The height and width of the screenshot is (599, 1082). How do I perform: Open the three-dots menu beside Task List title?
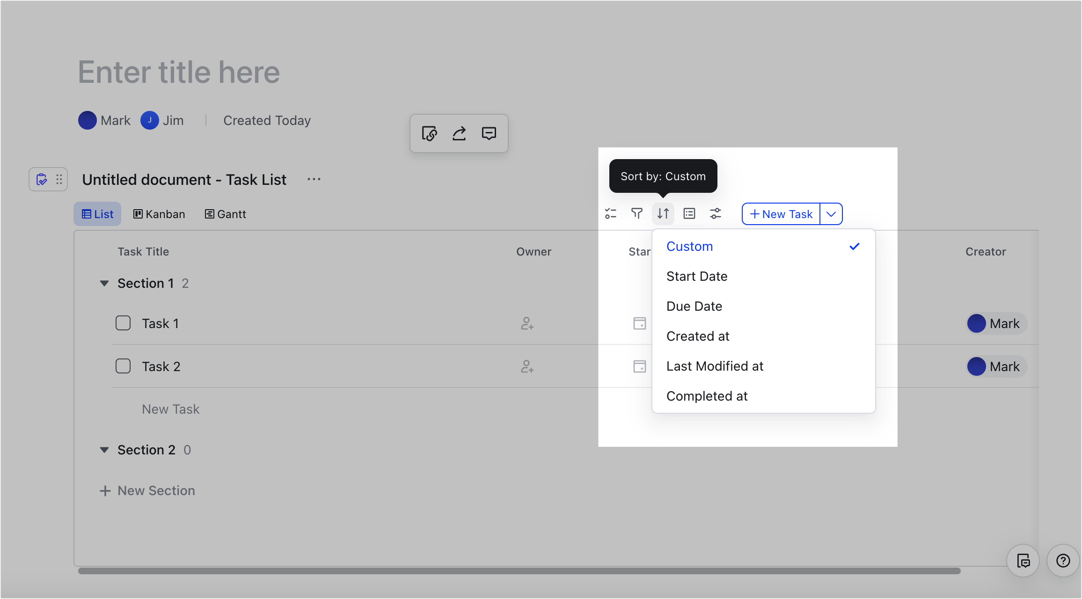point(314,179)
